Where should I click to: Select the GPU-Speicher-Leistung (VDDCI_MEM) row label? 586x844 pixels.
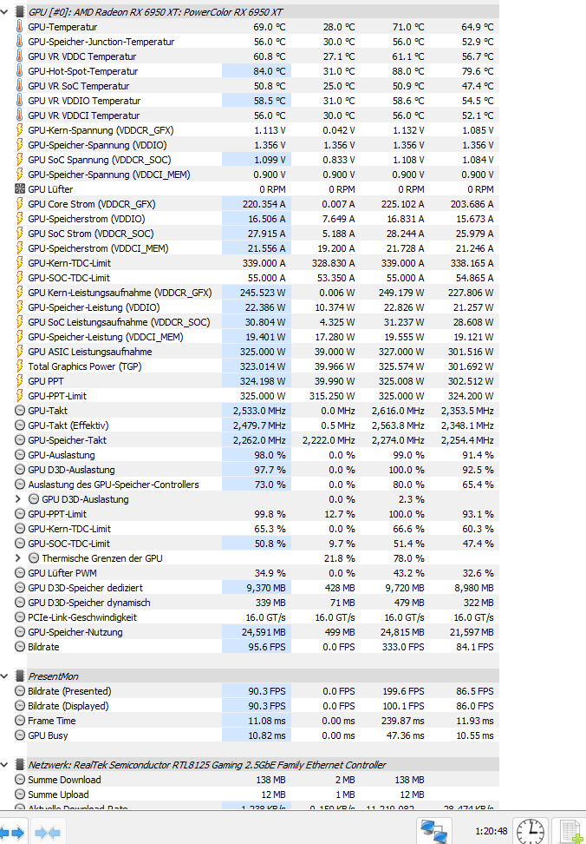[105, 337]
